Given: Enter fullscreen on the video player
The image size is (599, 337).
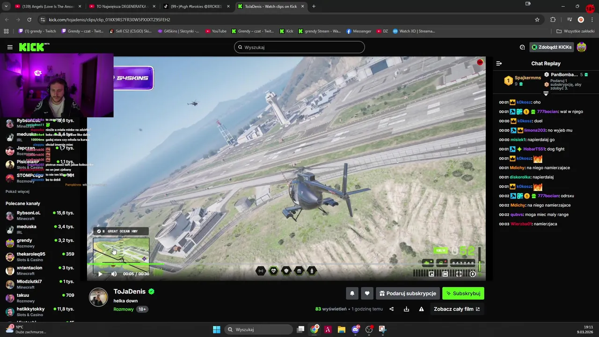Looking at the screenshot, I should click(x=459, y=274).
